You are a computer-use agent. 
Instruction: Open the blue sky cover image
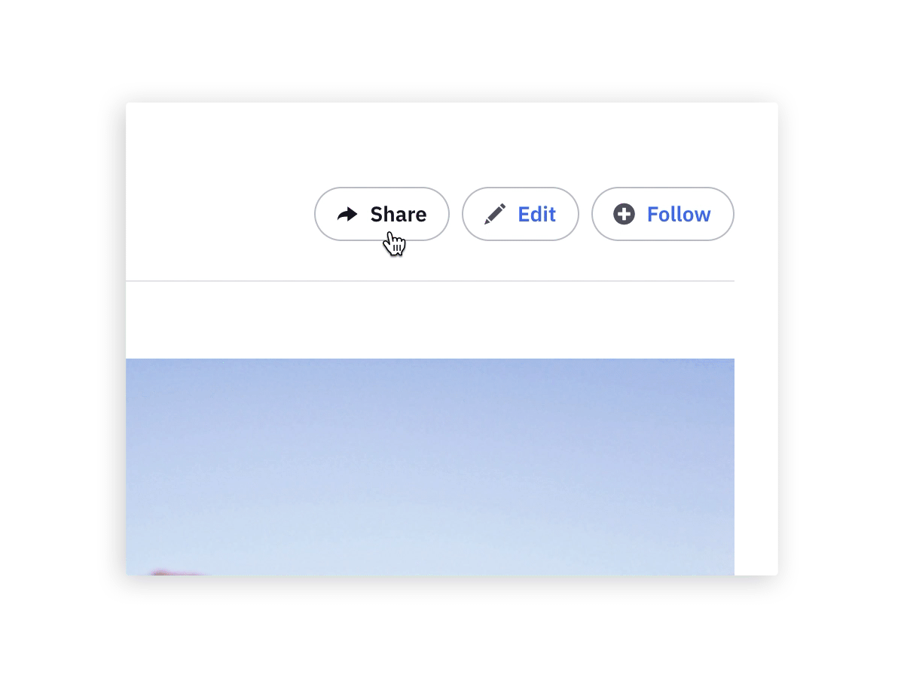coord(430,467)
